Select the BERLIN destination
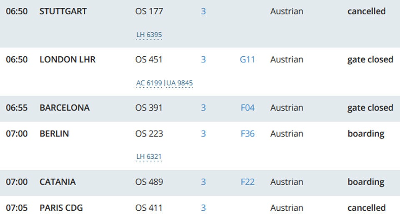This screenshot has height=217, width=400. tap(54, 134)
